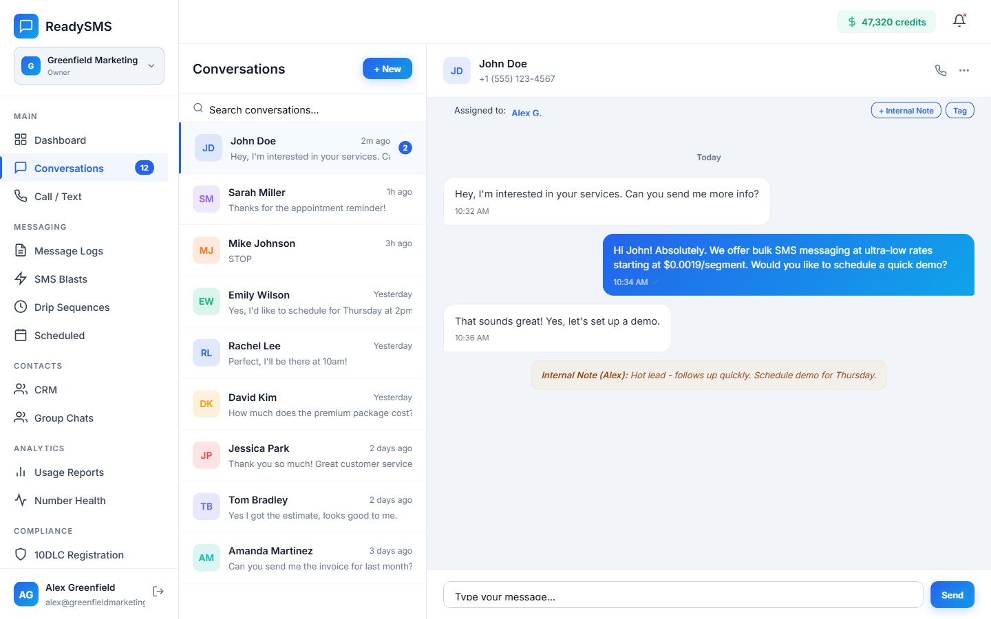Click the 12 badge next to Conversations
The height and width of the screenshot is (619, 991).
(145, 168)
